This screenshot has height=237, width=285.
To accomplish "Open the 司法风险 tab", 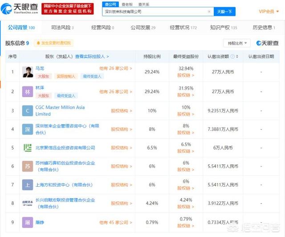I will pos(62,28).
